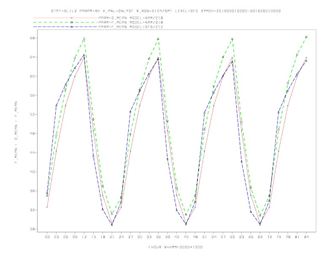
Task: Click x-axis tick label 30
Action: coord(140,237)
